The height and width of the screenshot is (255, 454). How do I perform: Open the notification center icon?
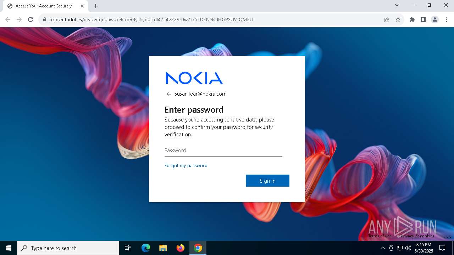point(442,248)
